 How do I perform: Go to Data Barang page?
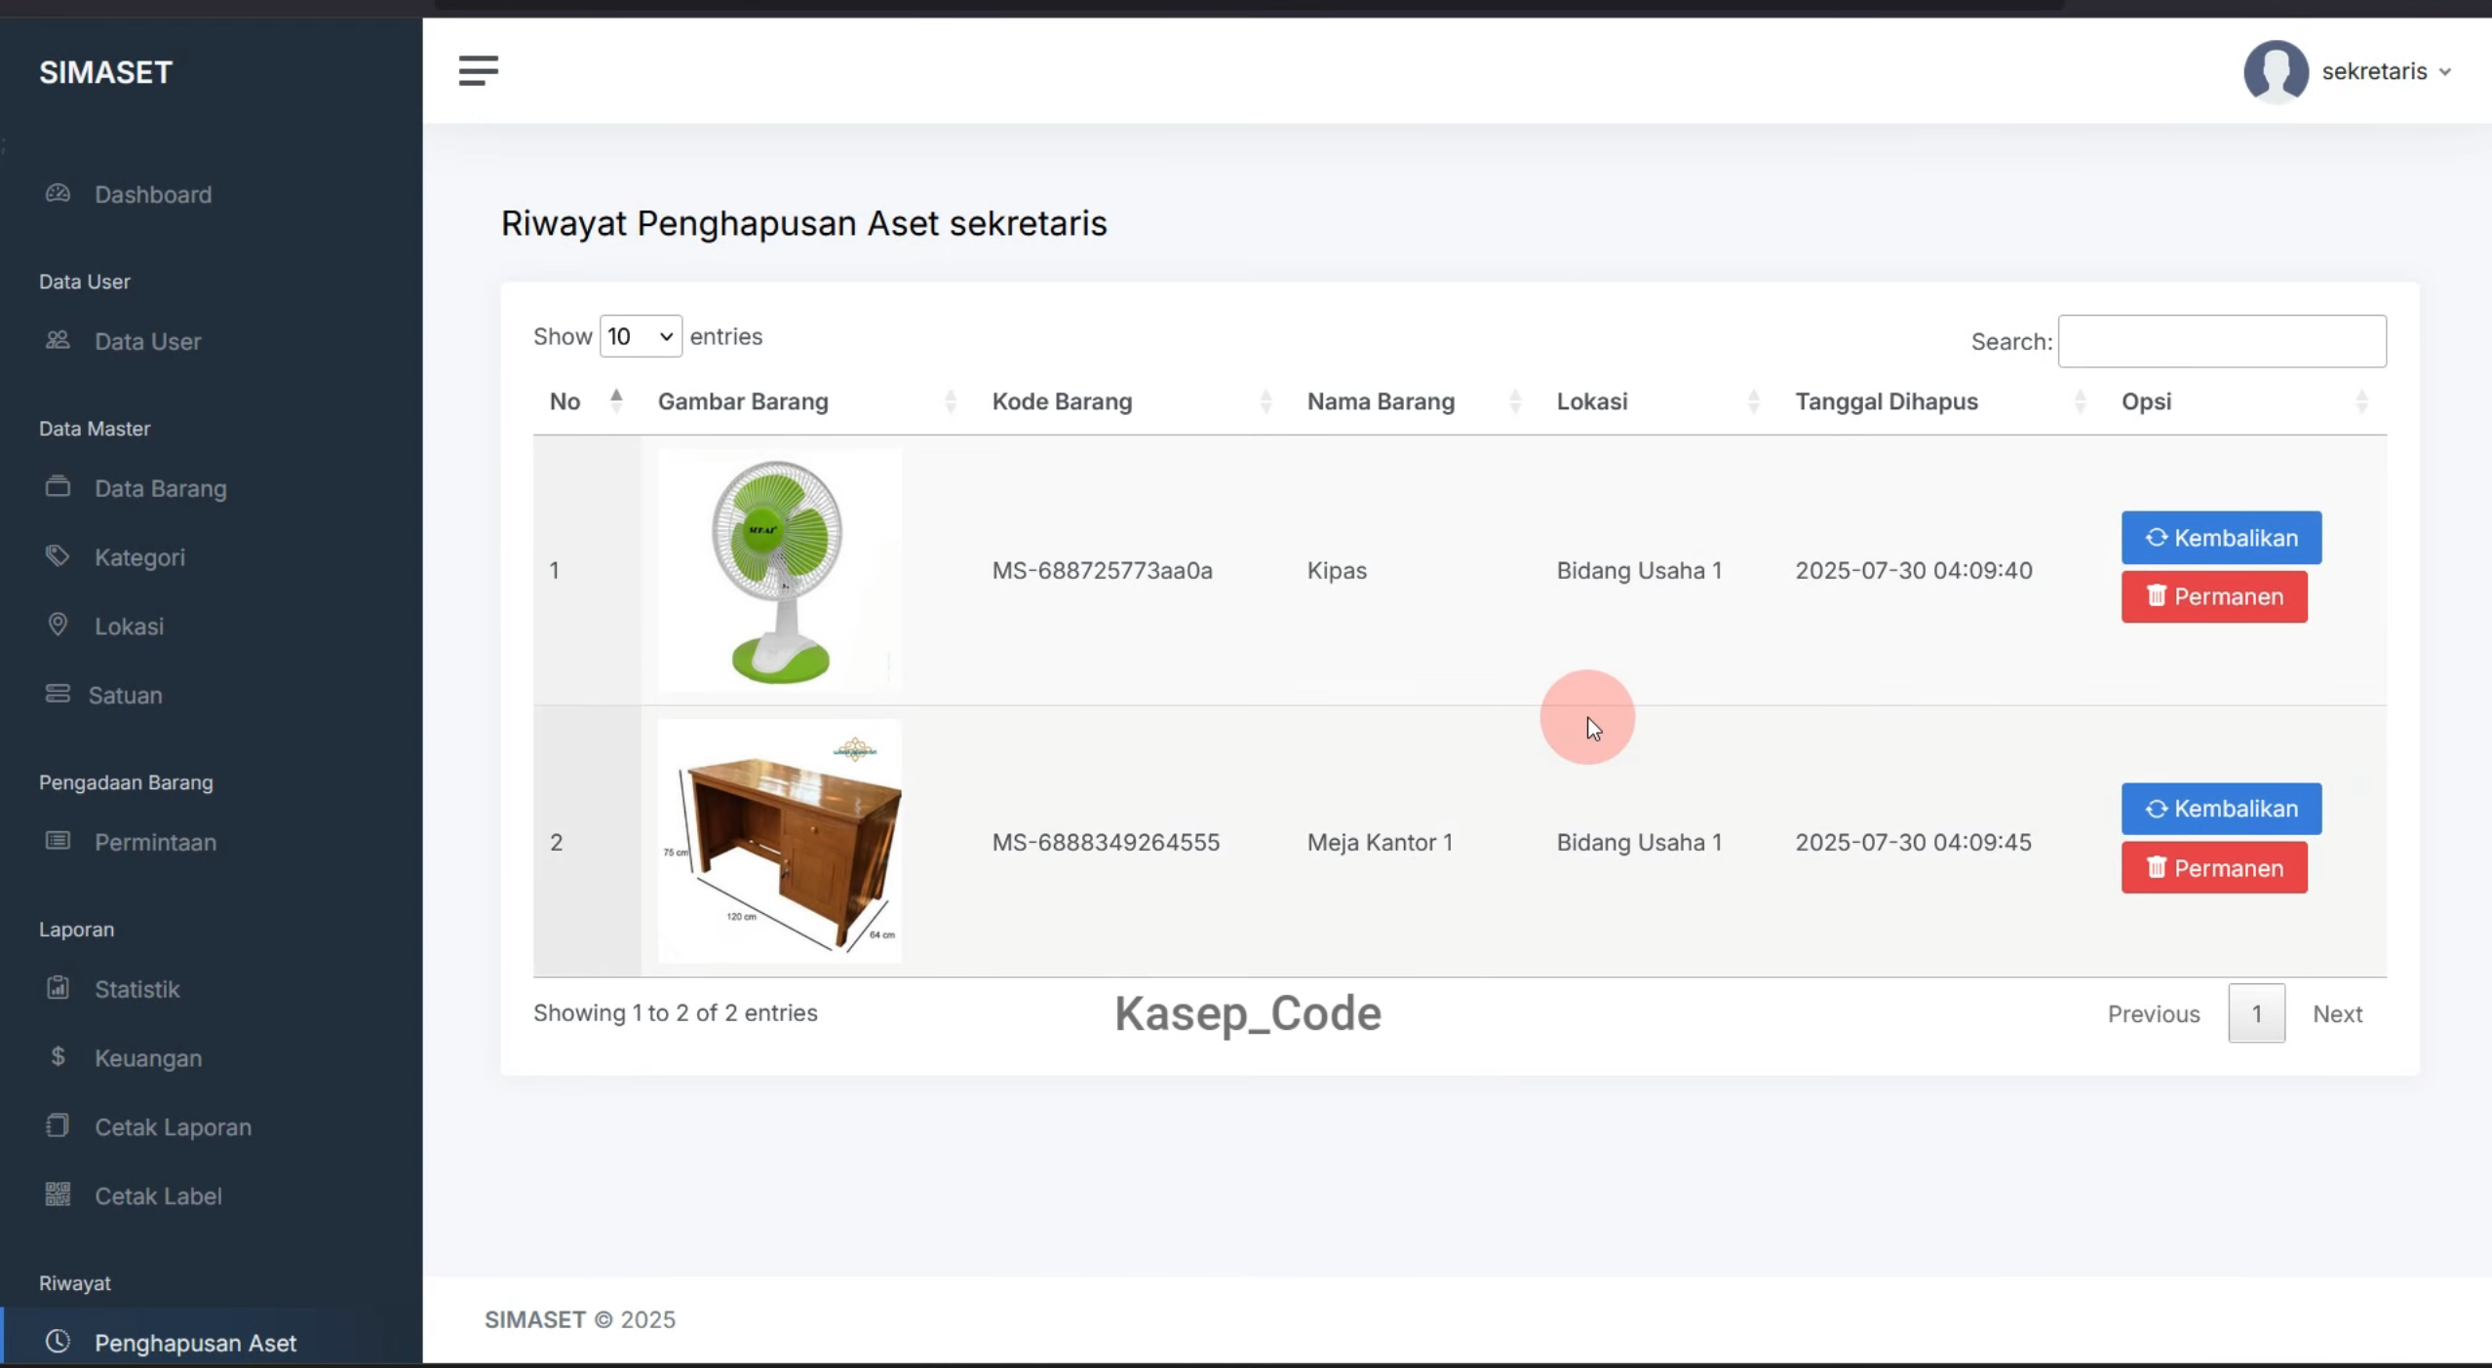click(x=160, y=488)
